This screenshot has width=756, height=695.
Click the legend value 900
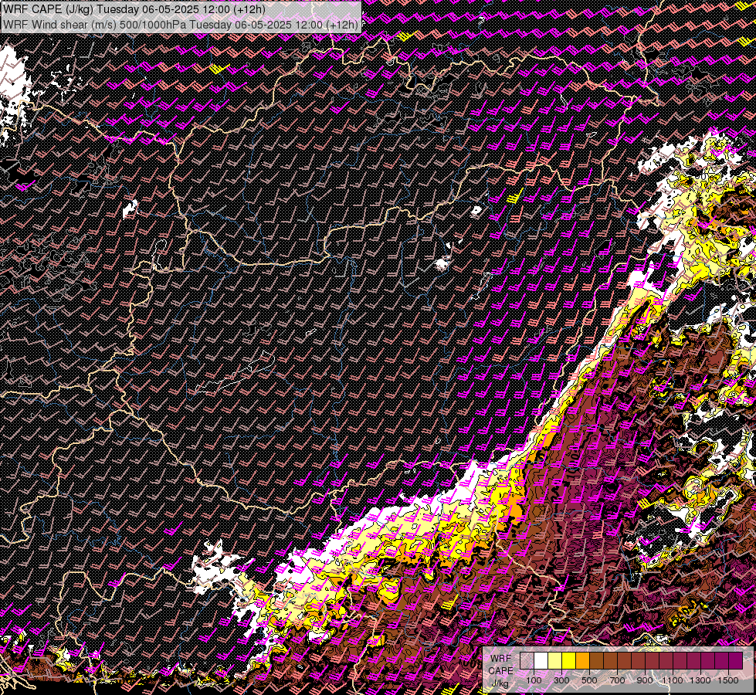click(x=645, y=680)
